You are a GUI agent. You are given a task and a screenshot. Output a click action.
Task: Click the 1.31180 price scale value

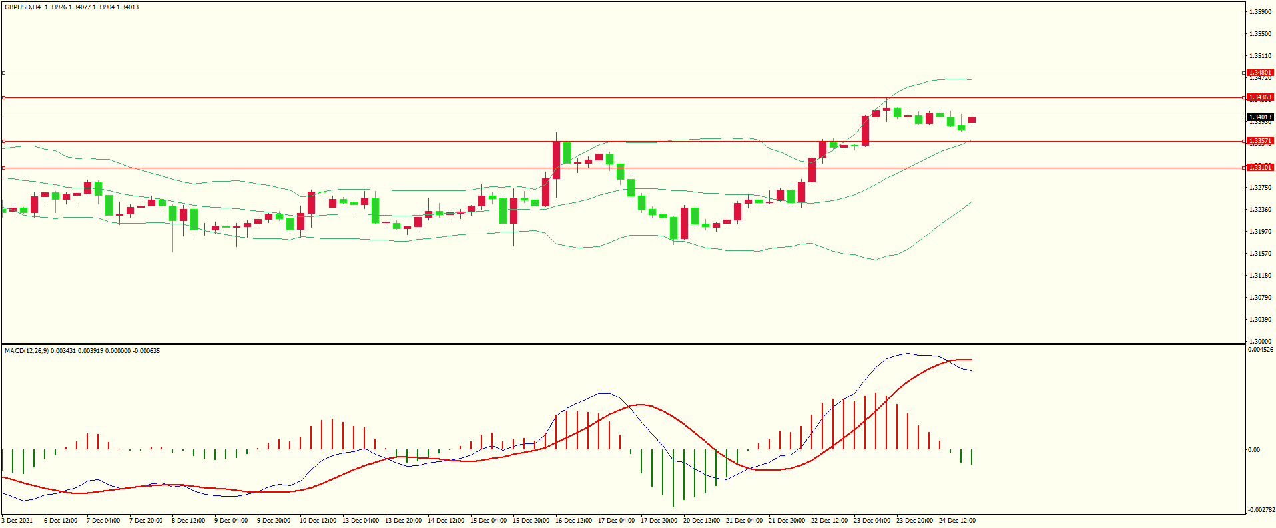click(1261, 276)
